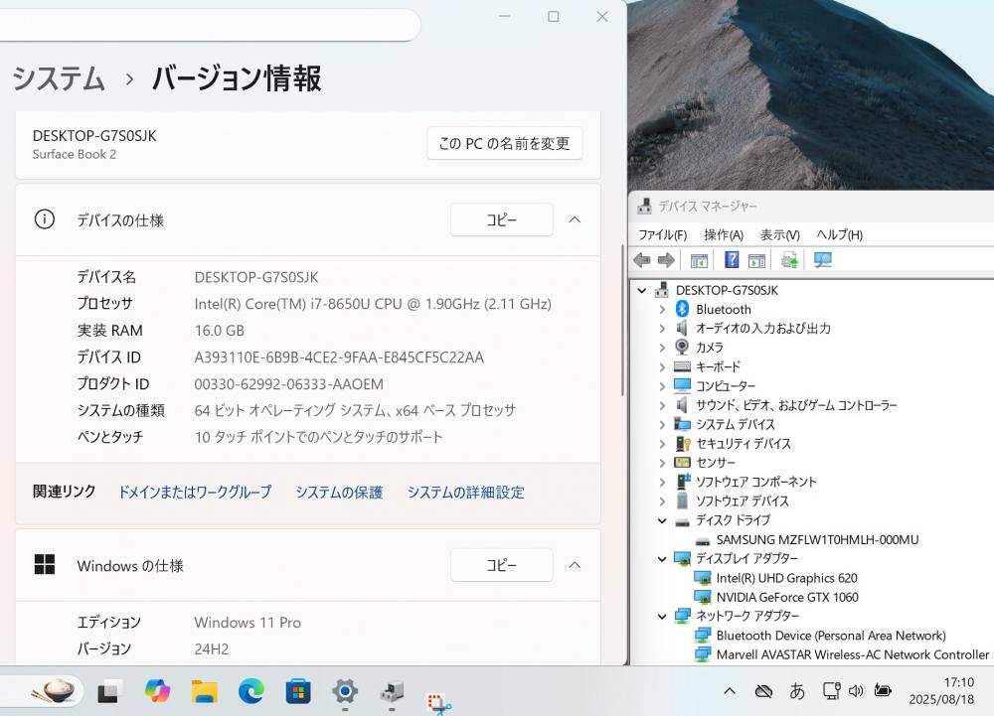
Task: Collapse the DESKTOP-G7S0SJK root node
Action: [x=641, y=290]
